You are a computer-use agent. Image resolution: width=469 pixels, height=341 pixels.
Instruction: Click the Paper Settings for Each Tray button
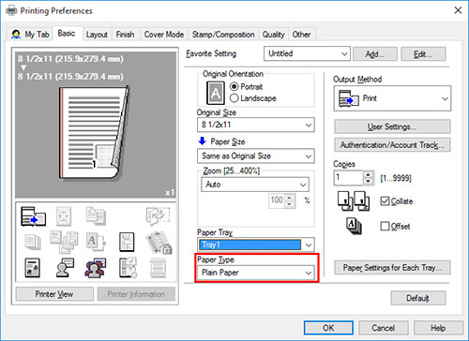tap(392, 268)
